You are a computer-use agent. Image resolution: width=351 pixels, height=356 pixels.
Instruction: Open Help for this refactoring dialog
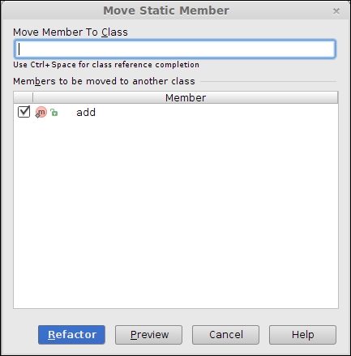coord(302,335)
